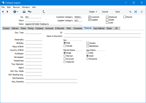This screenshot has height=103, width=146.
Task: Click the Cancel button
Action: (105, 12)
